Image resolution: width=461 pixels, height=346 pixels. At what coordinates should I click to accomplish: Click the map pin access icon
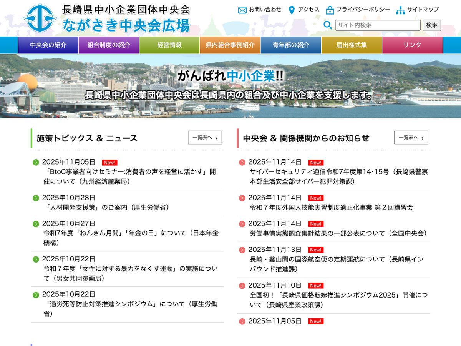coord(292,10)
